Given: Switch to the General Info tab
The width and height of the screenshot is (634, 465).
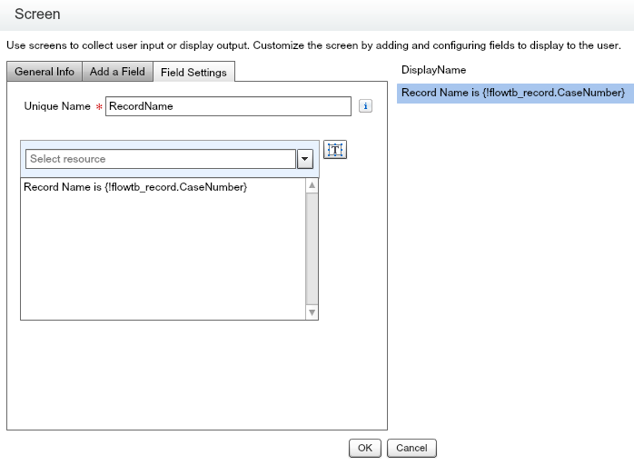Looking at the screenshot, I should [x=45, y=73].
